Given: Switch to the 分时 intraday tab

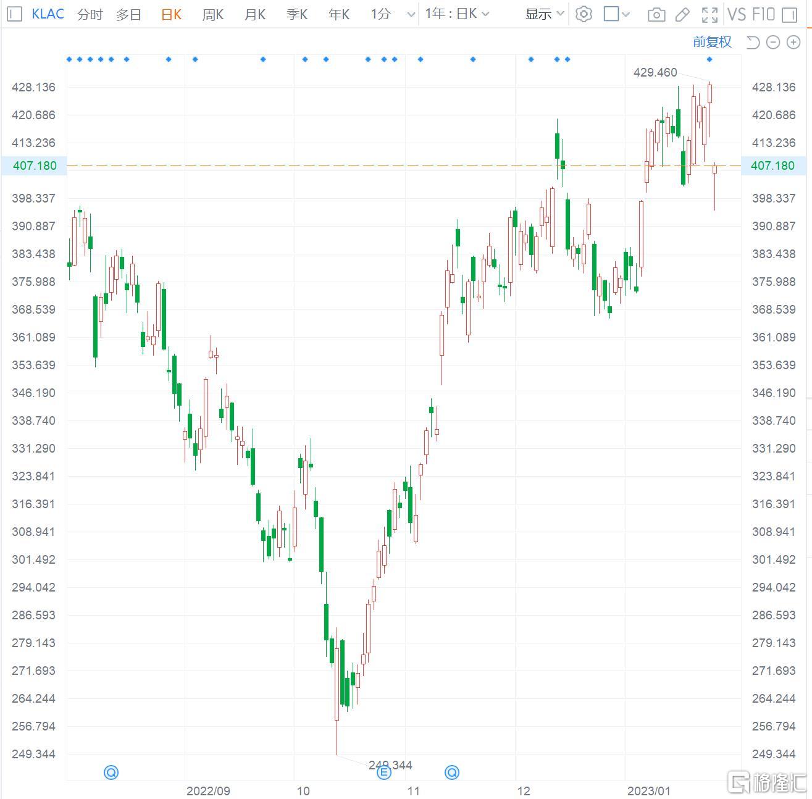Looking at the screenshot, I should tap(90, 14).
